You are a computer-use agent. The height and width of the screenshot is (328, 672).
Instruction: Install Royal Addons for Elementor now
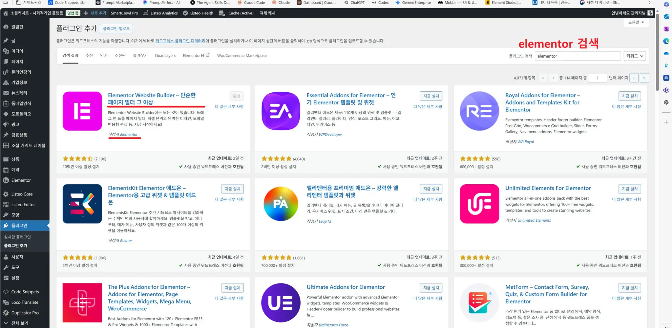pos(630,96)
